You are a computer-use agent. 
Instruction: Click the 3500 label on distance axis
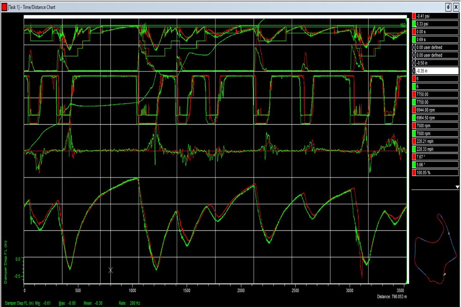coord(401,290)
